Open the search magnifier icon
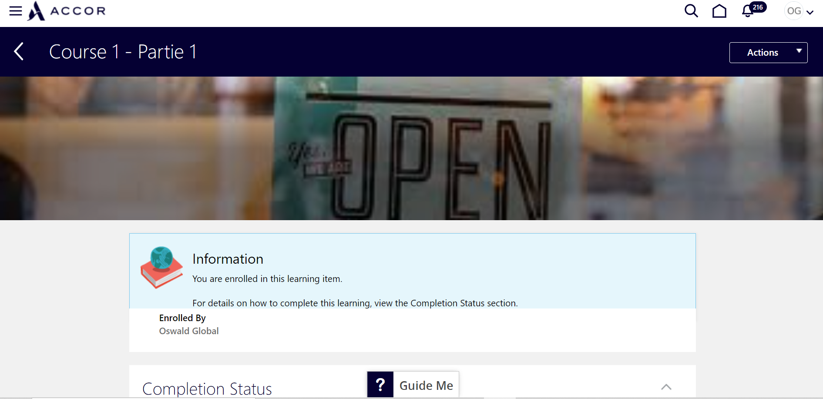Viewport: 823px width, 399px height. click(x=691, y=11)
